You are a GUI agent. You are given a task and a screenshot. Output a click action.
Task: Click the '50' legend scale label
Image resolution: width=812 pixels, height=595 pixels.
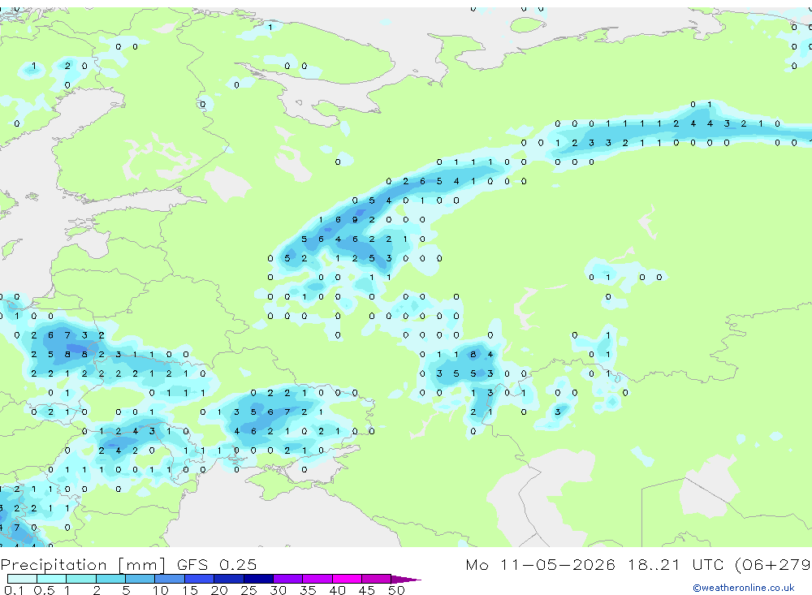396,590
